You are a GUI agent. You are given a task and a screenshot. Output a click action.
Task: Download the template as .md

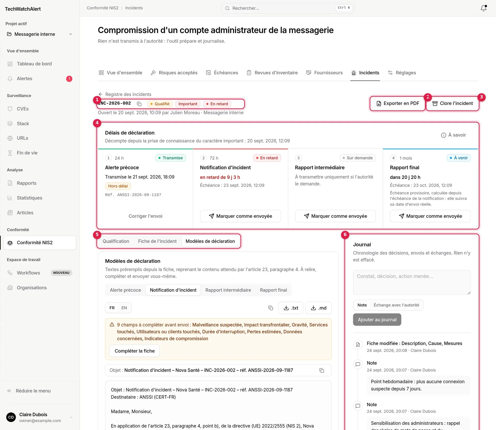click(x=319, y=308)
